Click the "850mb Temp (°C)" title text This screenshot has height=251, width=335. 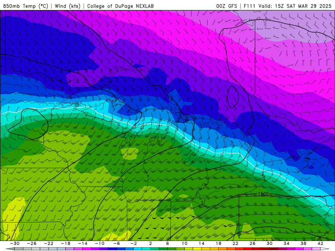[x=26, y=6]
